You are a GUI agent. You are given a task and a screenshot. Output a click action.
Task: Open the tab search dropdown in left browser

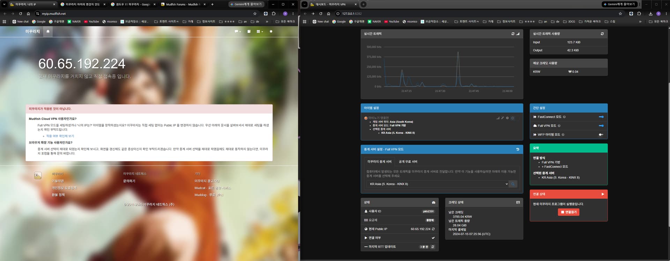pyautogui.click(x=4, y=5)
